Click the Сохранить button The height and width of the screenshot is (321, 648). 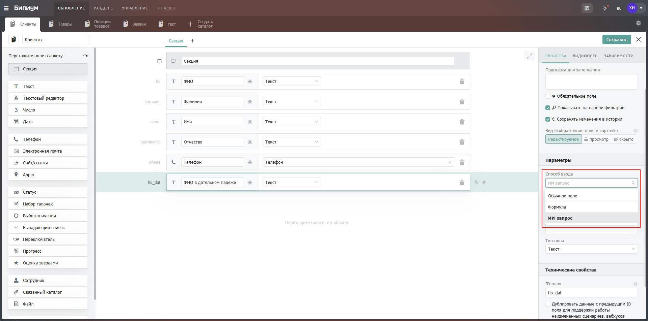coord(616,40)
